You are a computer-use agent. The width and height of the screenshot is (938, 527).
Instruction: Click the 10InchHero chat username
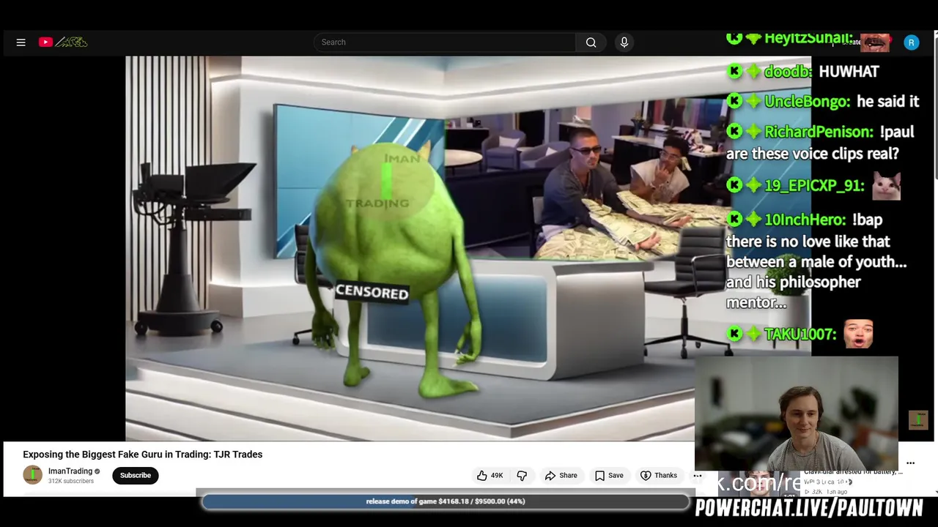coord(804,220)
